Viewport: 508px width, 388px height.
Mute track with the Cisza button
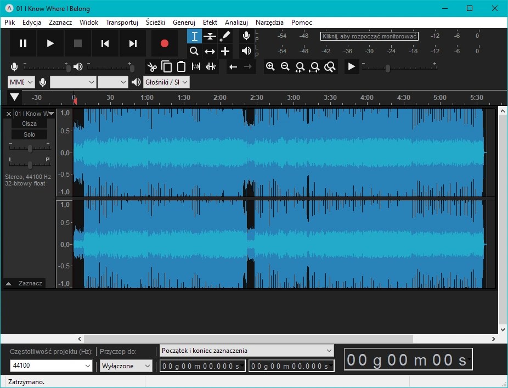tap(29, 123)
